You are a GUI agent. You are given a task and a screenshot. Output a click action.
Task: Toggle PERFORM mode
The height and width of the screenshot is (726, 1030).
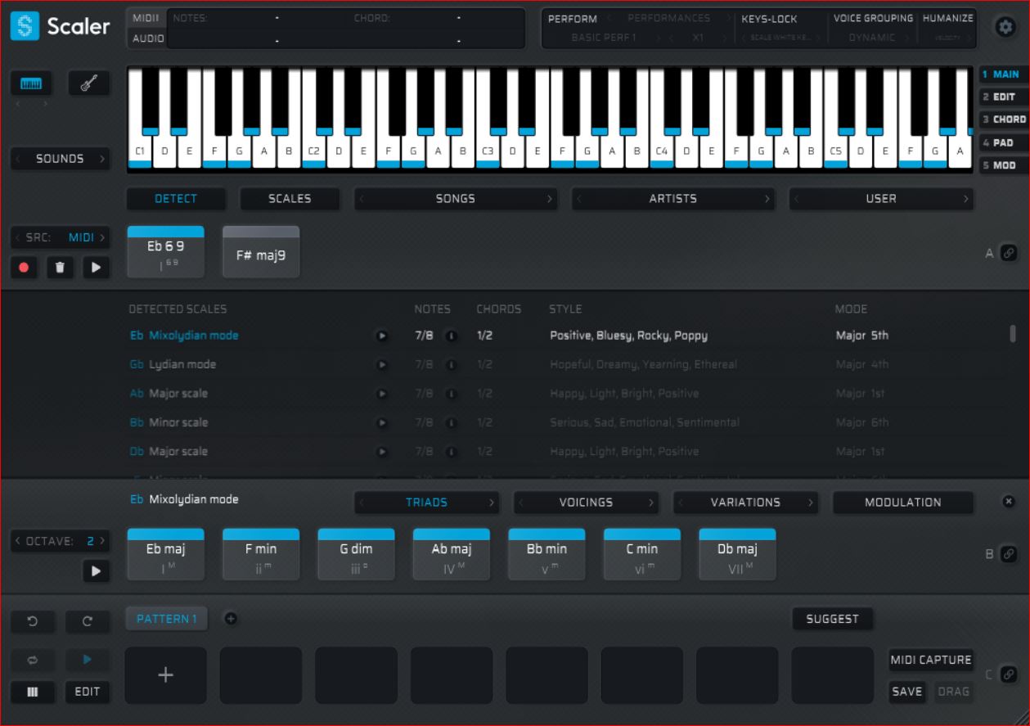click(572, 18)
